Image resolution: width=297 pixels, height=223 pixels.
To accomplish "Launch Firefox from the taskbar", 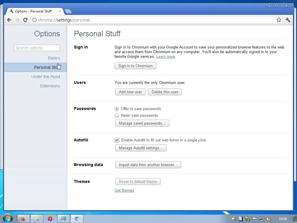I will tap(23, 219).
